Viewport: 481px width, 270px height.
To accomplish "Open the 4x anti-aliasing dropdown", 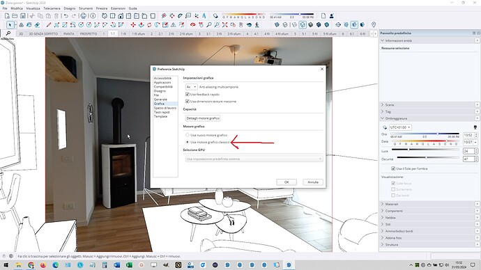I will (x=191, y=87).
